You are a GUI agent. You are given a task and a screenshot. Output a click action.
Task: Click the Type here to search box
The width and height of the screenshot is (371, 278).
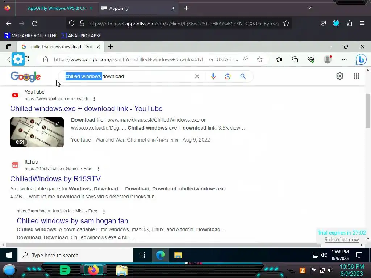(75, 255)
